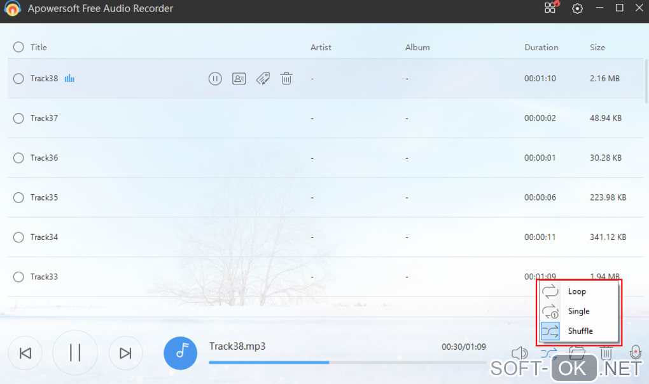
Task: Select the Track35 checkbox
Action: (x=18, y=197)
